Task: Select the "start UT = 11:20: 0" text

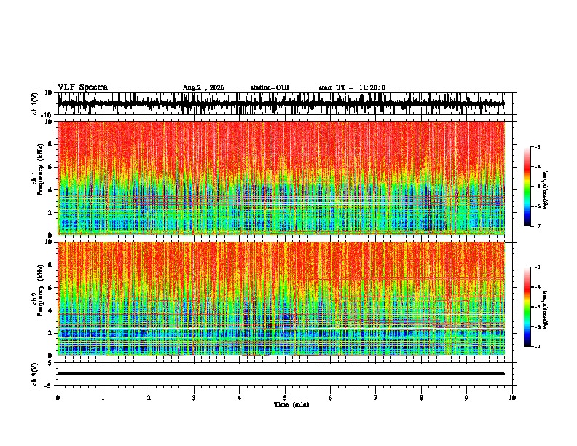Action: point(352,87)
